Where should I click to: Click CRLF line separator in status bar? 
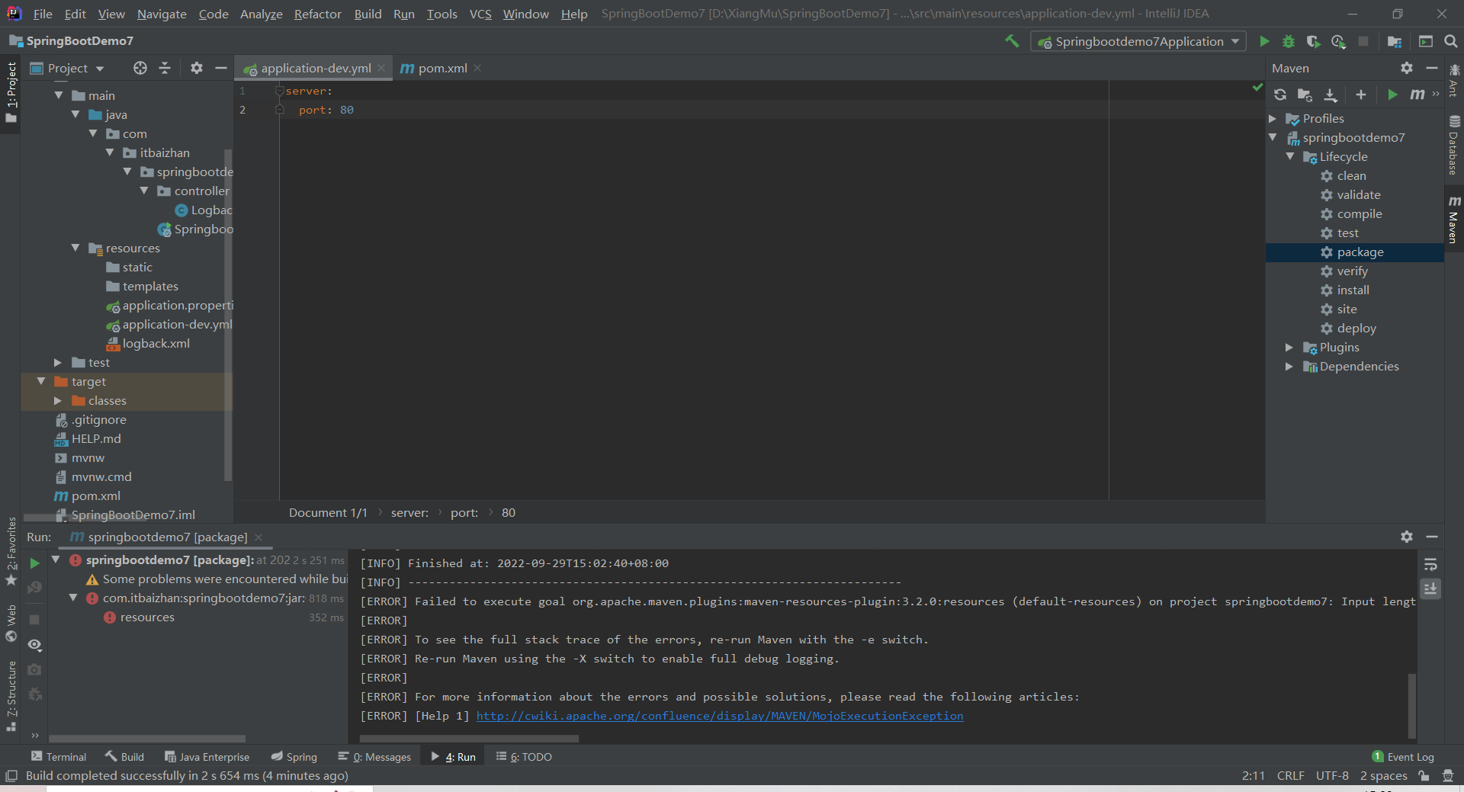pos(1290,776)
